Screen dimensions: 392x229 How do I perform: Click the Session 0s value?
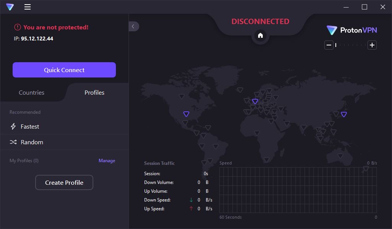click(206, 174)
